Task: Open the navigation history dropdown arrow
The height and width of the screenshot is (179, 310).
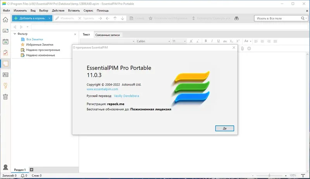Action: click(x=28, y=27)
